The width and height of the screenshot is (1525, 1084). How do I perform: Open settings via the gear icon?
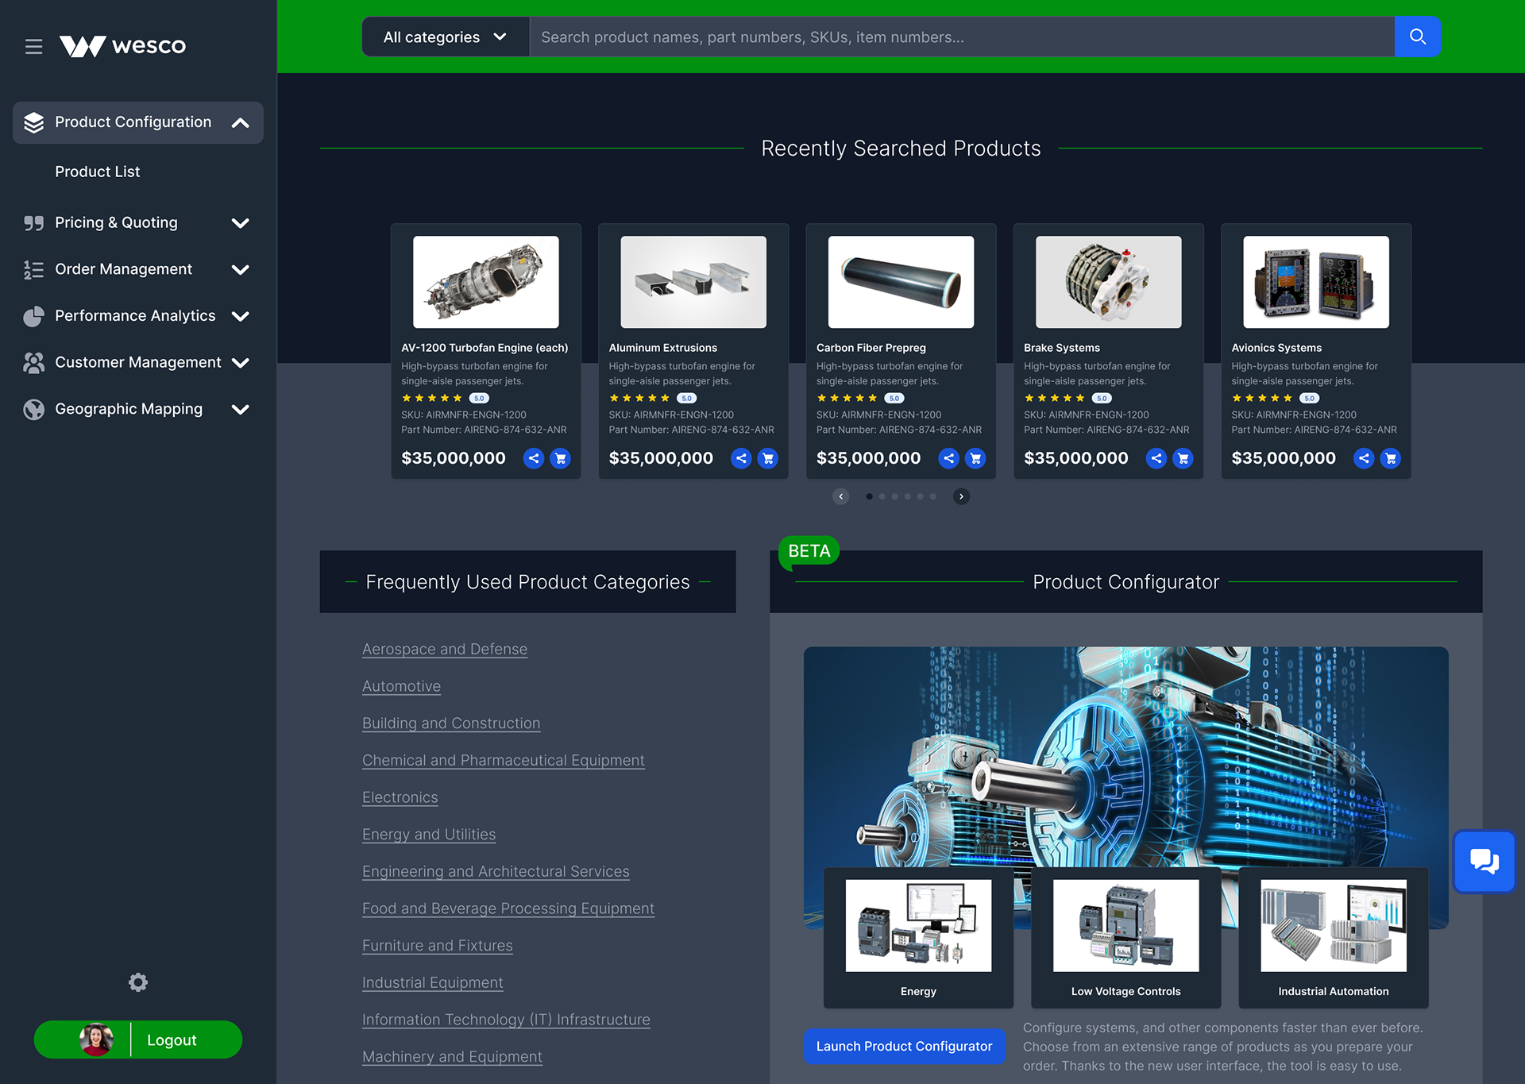click(x=138, y=982)
